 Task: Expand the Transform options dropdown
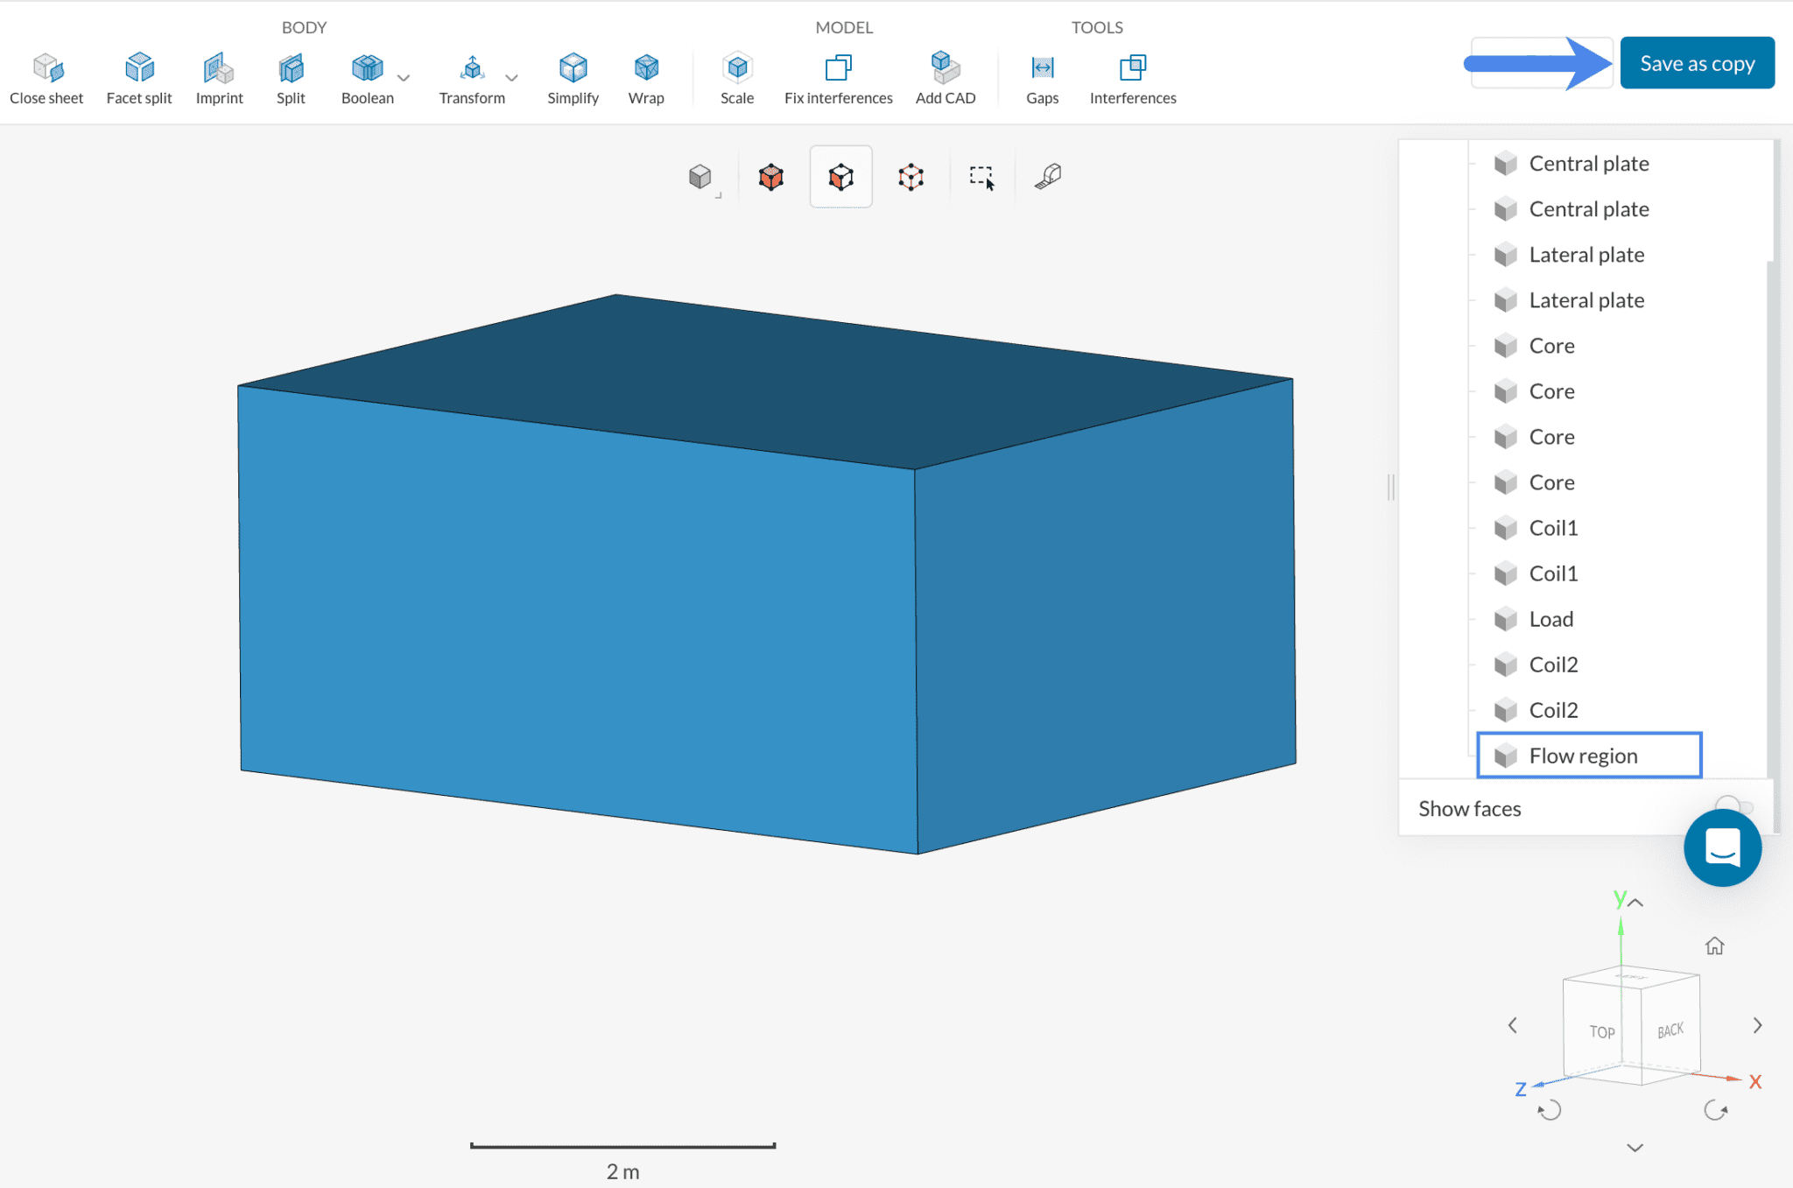point(511,79)
